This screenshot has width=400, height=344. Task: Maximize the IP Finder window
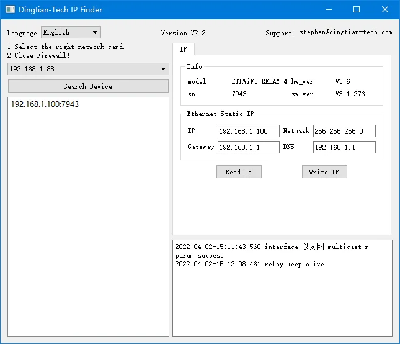357,9
